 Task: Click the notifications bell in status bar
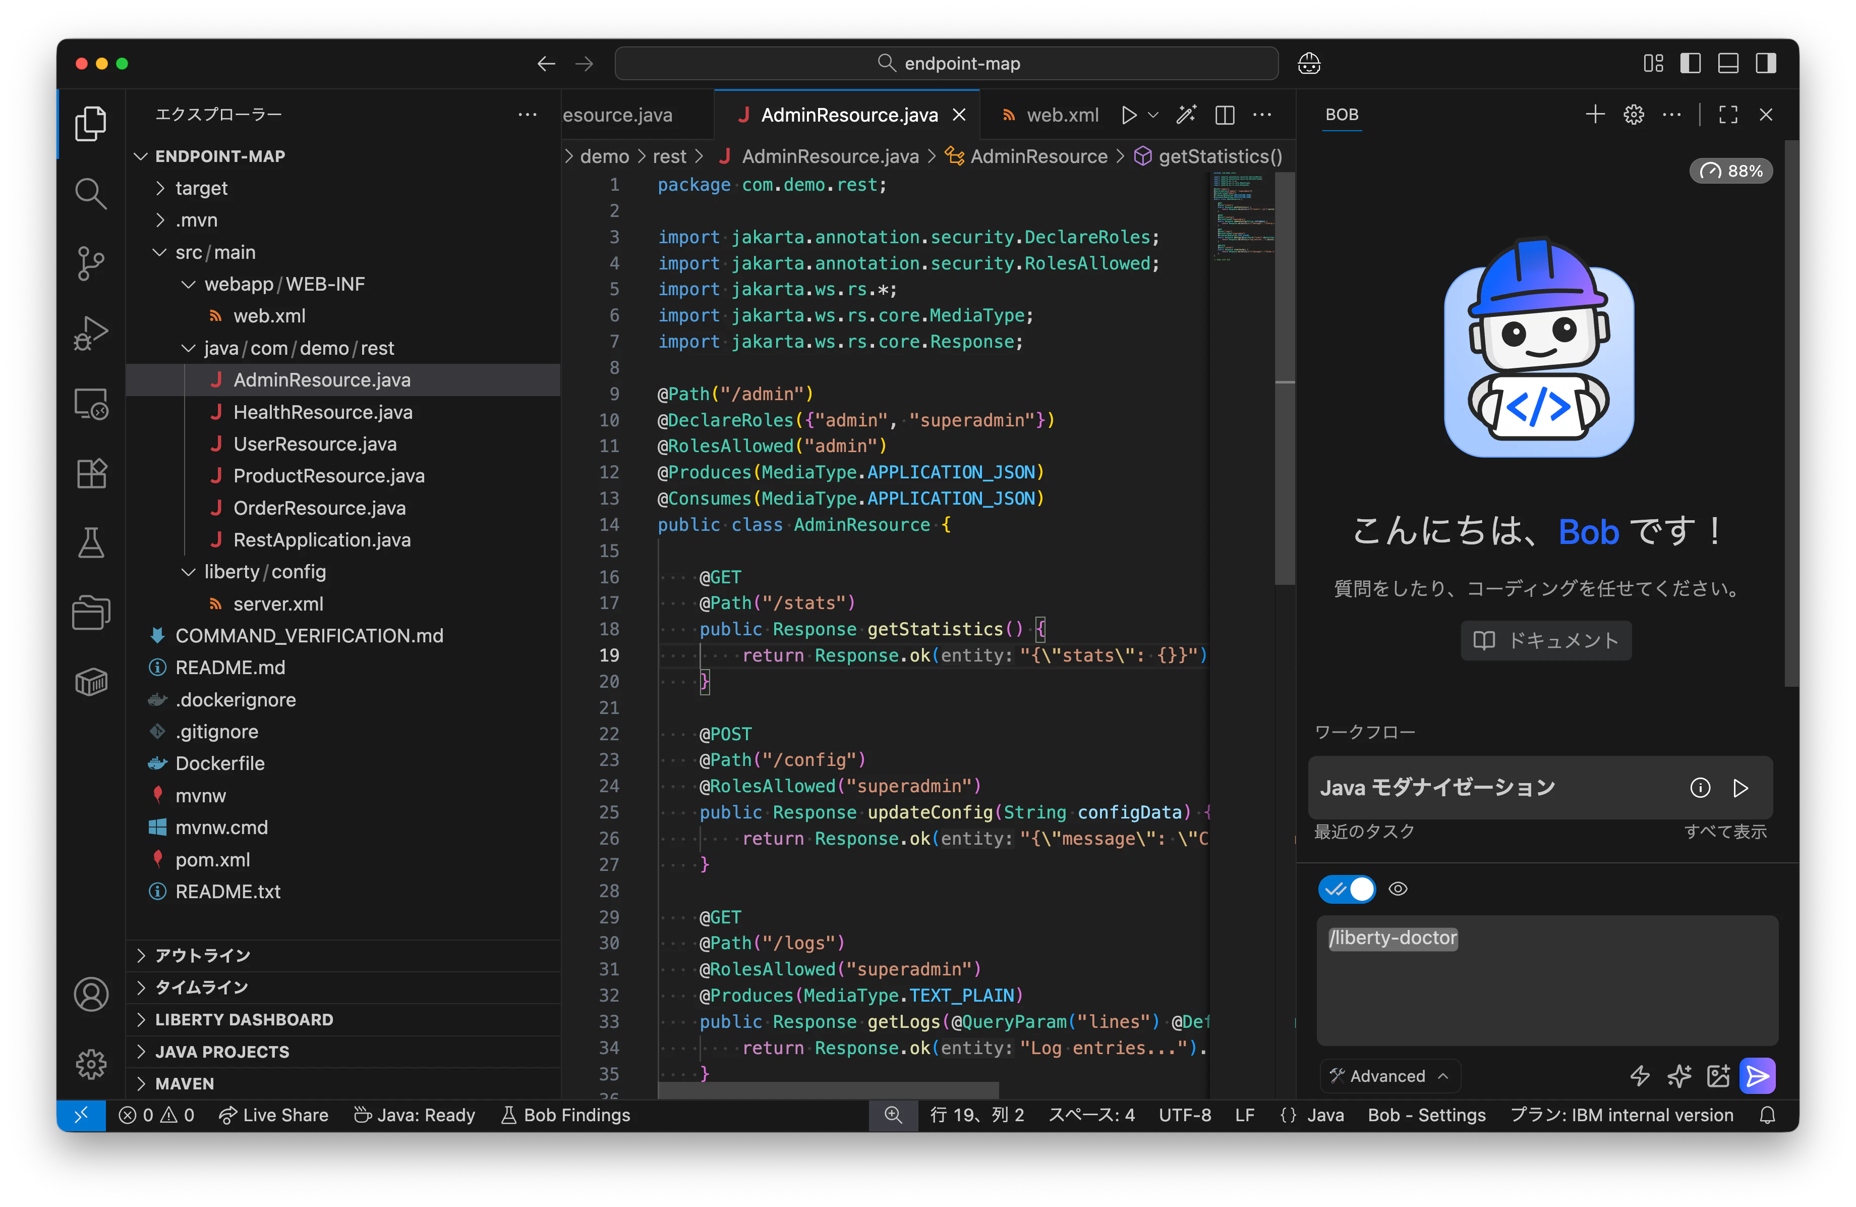click(x=1767, y=1115)
